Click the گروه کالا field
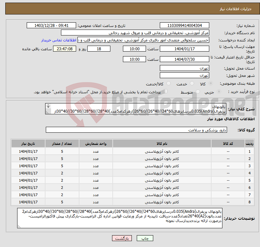 coord(135,130)
